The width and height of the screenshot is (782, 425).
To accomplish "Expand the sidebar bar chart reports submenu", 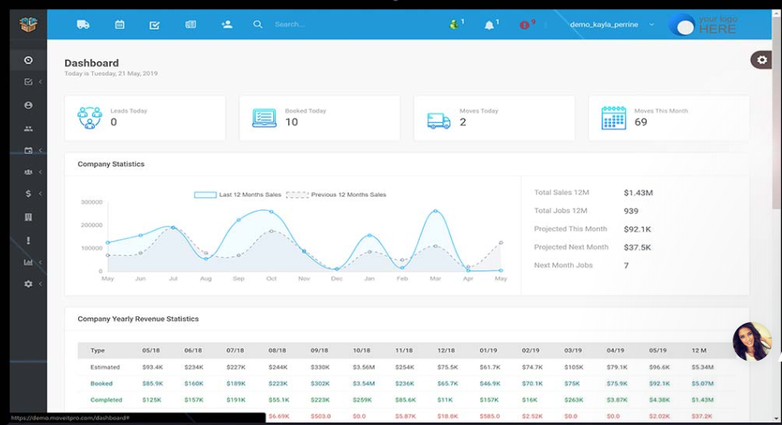I will coord(29,263).
